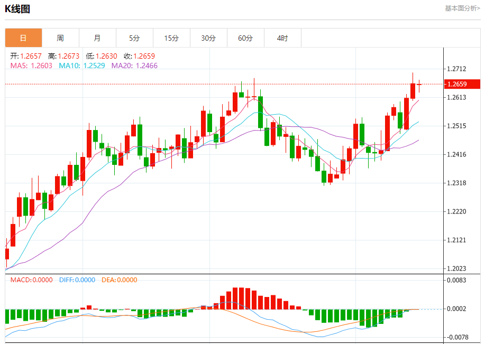Click the 1.2220 price axis label
Viewport: 485px width, 344px height.
click(457, 211)
